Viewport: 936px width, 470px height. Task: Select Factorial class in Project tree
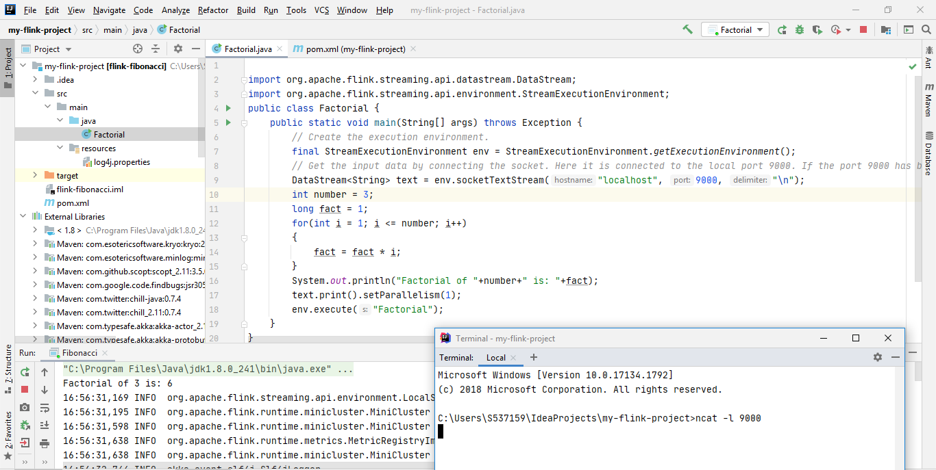click(x=109, y=134)
